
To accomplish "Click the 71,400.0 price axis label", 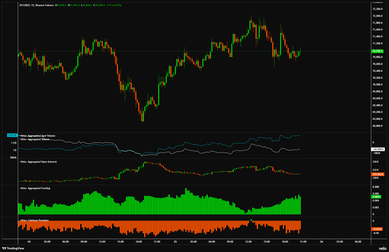I will pos(378,37).
